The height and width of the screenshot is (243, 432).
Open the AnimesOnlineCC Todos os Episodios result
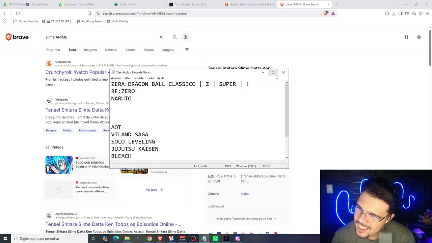(x=113, y=224)
